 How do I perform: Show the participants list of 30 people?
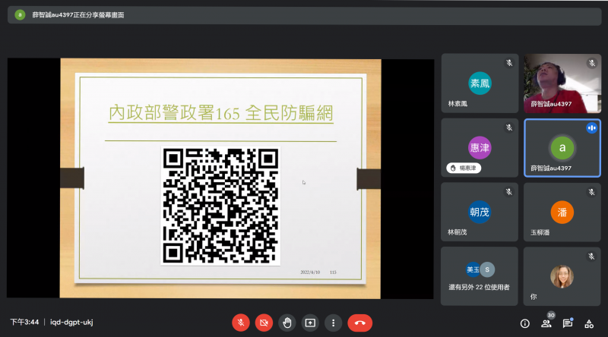[x=546, y=323]
